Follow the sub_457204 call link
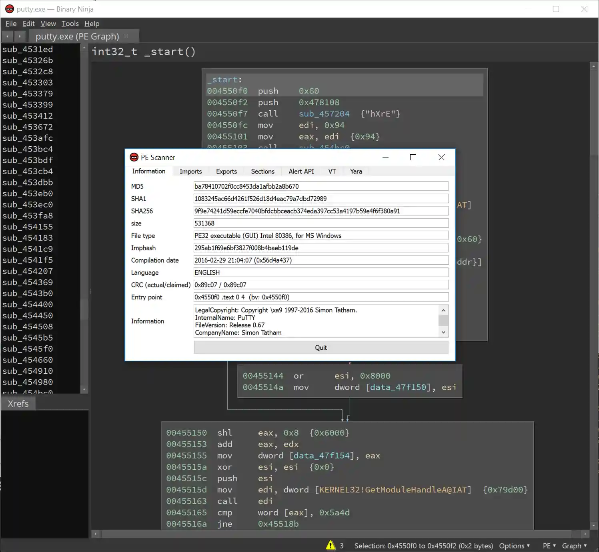 [324, 114]
